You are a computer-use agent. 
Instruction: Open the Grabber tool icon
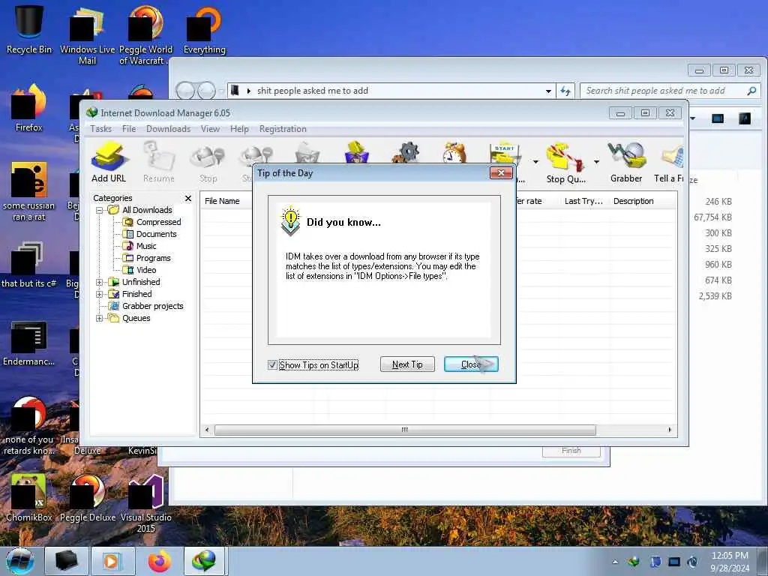pyautogui.click(x=626, y=162)
